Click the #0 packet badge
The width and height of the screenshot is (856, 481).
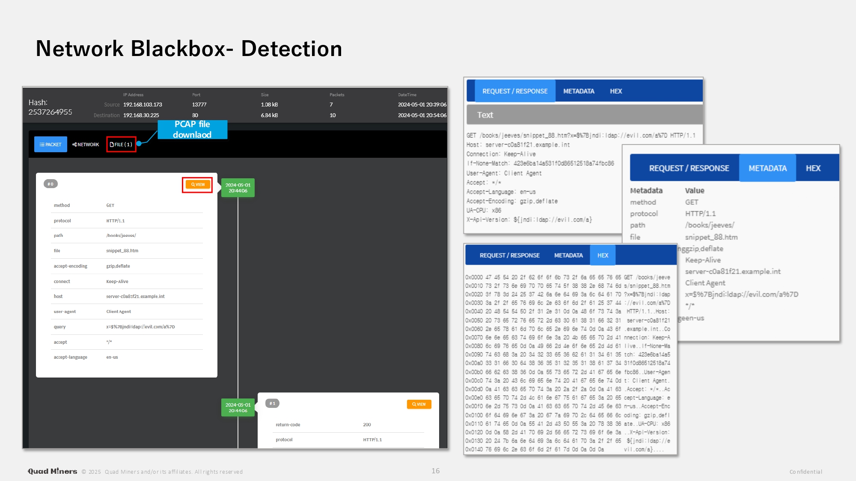tap(51, 184)
